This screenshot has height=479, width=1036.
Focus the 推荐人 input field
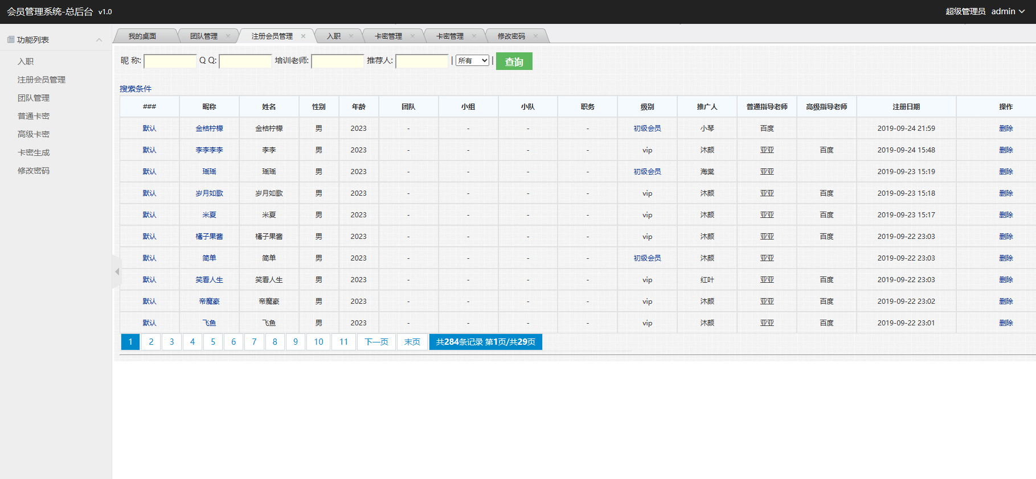tap(422, 61)
